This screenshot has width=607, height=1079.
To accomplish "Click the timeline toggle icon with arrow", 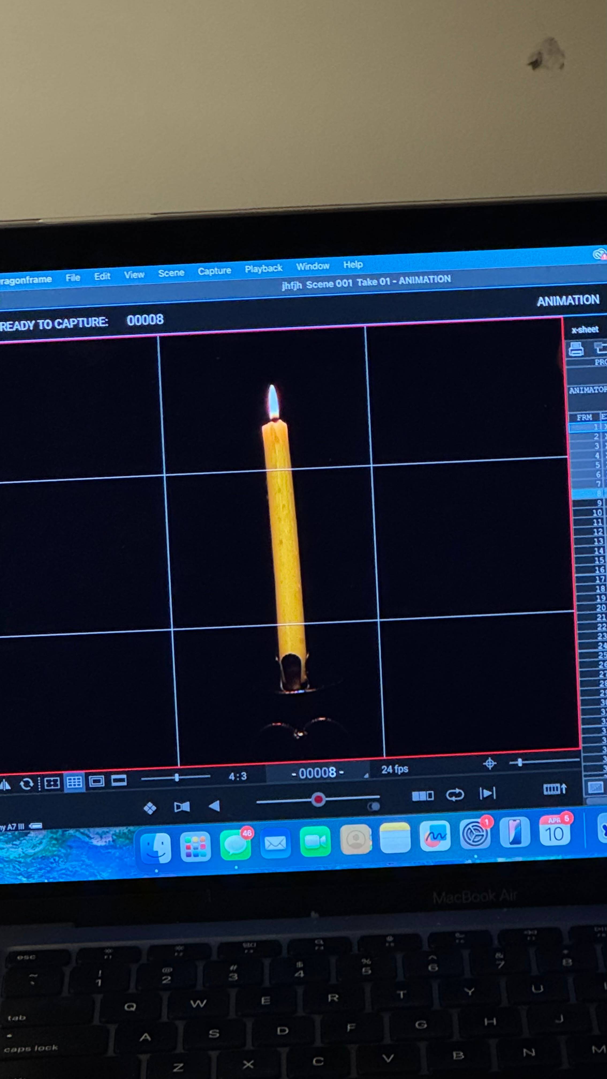I will 555,789.
